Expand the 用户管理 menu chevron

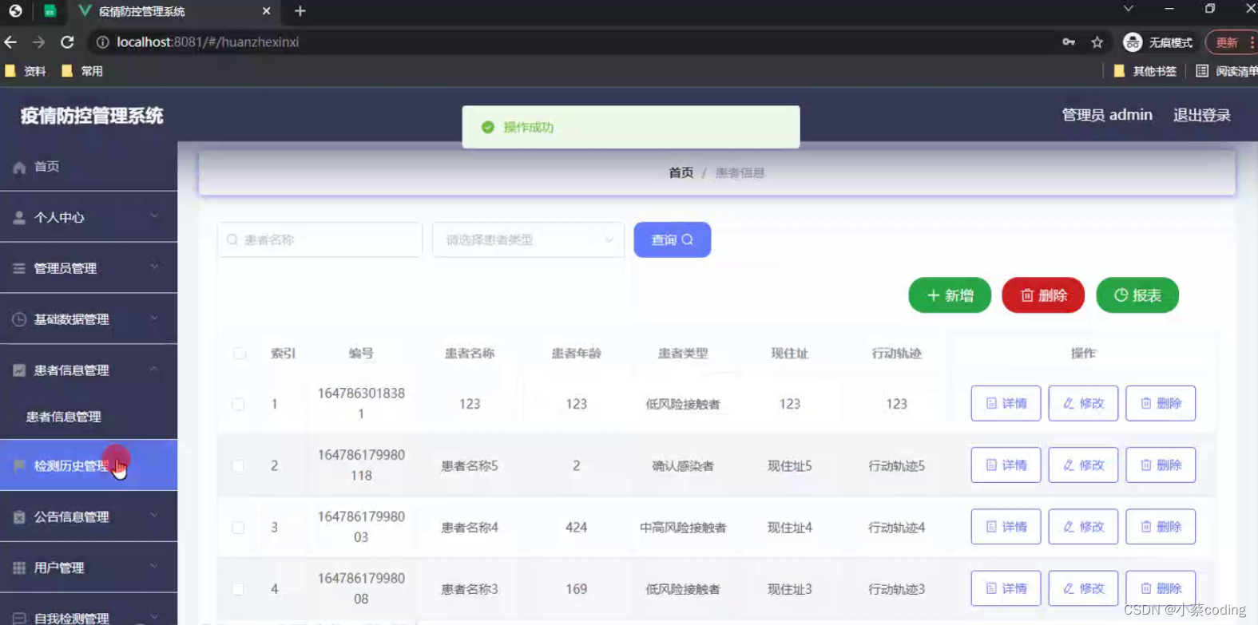coord(154,567)
